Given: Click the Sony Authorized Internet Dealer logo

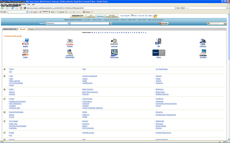Looking at the screenshot, I should pos(159,53).
